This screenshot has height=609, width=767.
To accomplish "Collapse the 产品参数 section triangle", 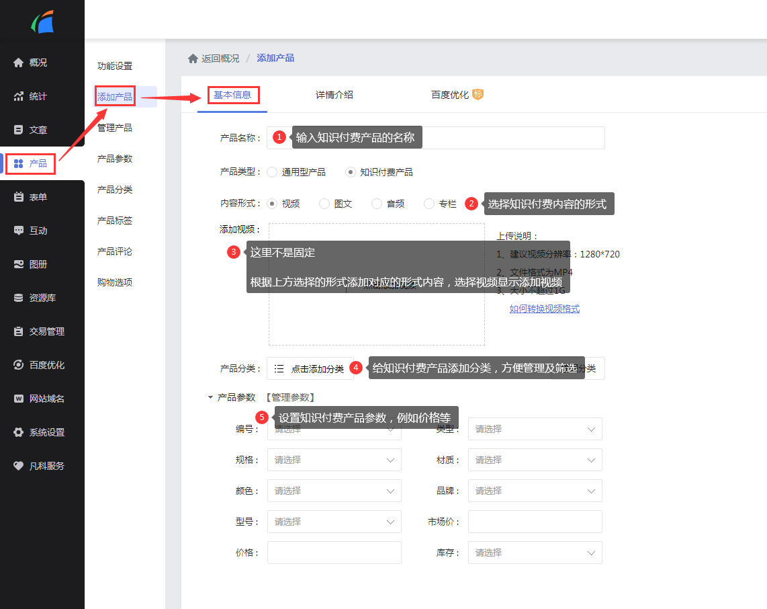I will (210, 398).
